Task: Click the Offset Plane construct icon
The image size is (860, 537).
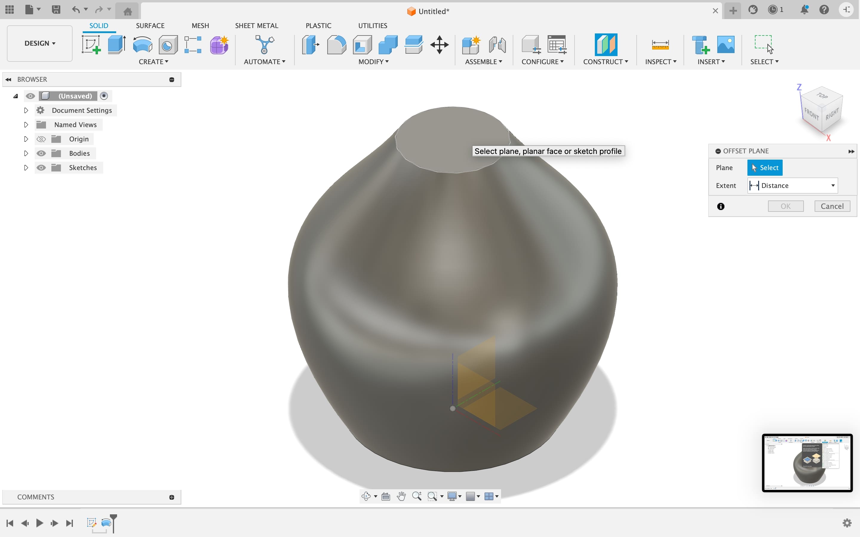Action: pyautogui.click(x=606, y=45)
